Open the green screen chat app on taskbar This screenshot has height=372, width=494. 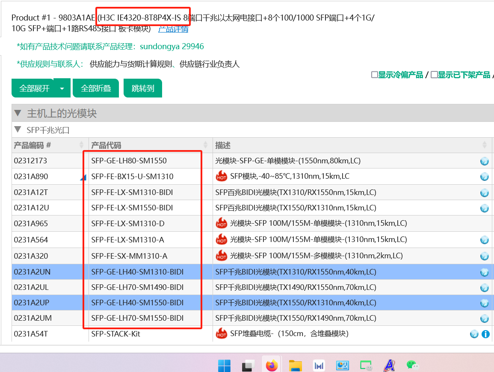pyautogui.click(x=366, y=366)
